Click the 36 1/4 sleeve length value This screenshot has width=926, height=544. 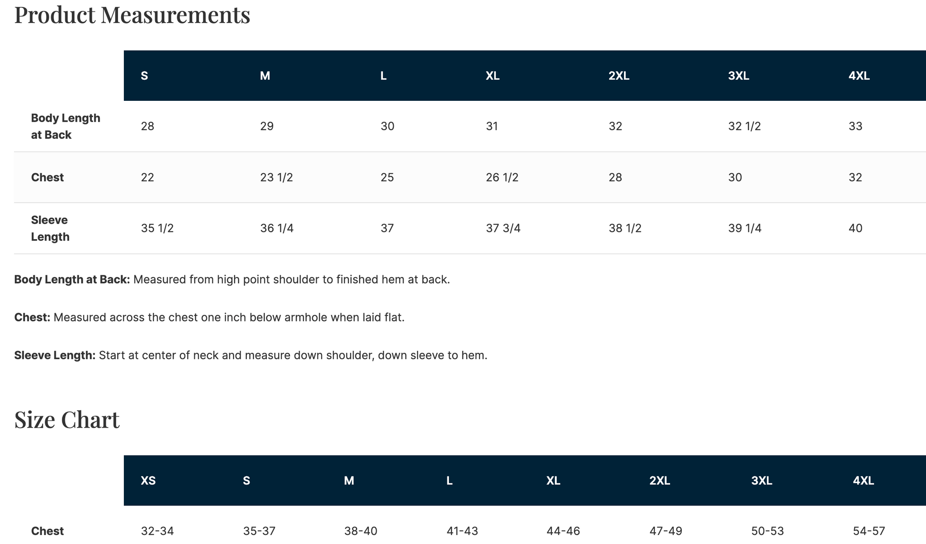tap(277, 228)
